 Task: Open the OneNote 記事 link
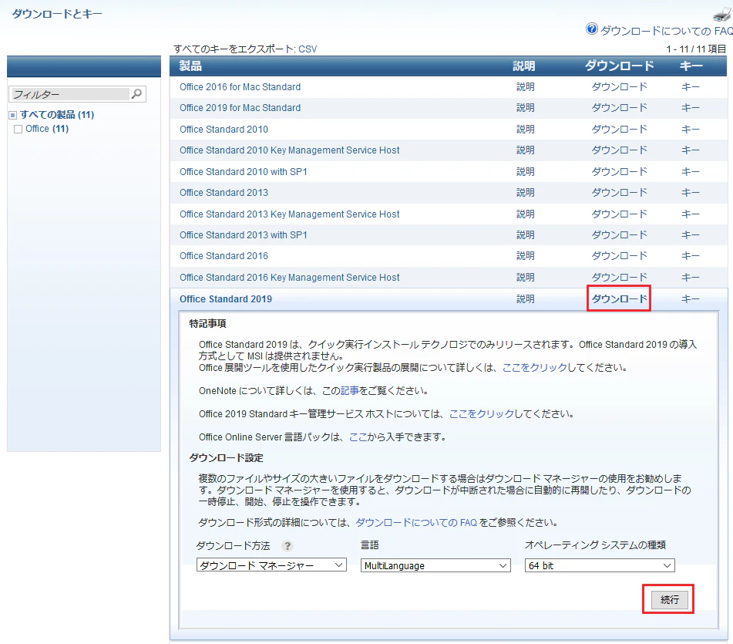(349, 390)
